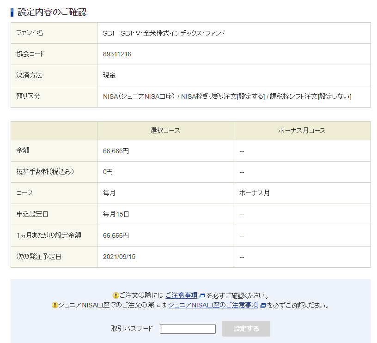Click the ボーナス月コース column header

[302, 131]
